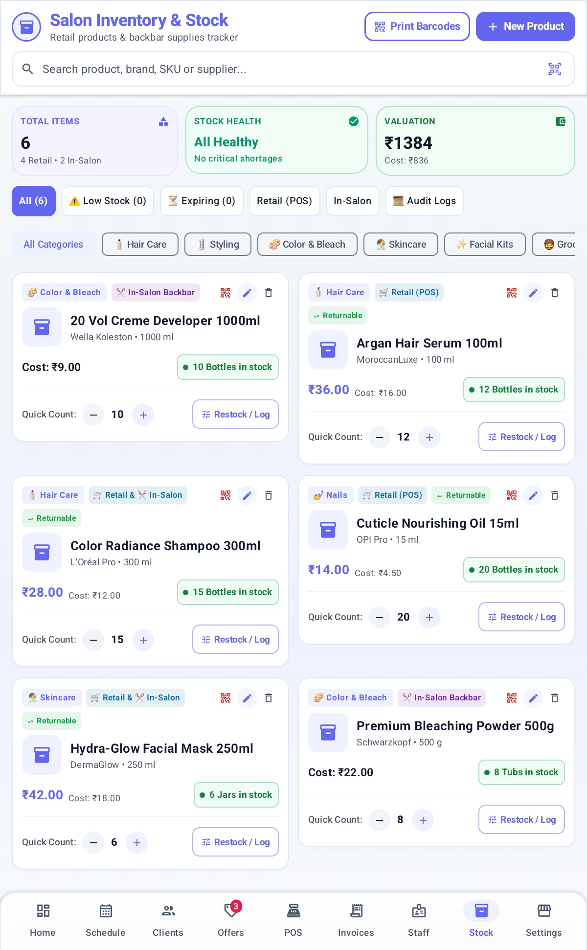587x950 pixels.
Task: Delete Hydra-Glow Facial Mask 250ml
Action: point(269,698)
